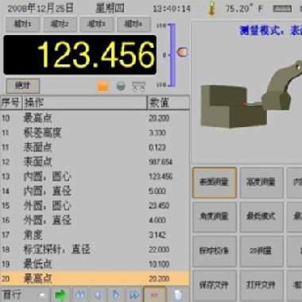Click the time display 13:40:14
302x302 pixels.
tap(172, 9)
